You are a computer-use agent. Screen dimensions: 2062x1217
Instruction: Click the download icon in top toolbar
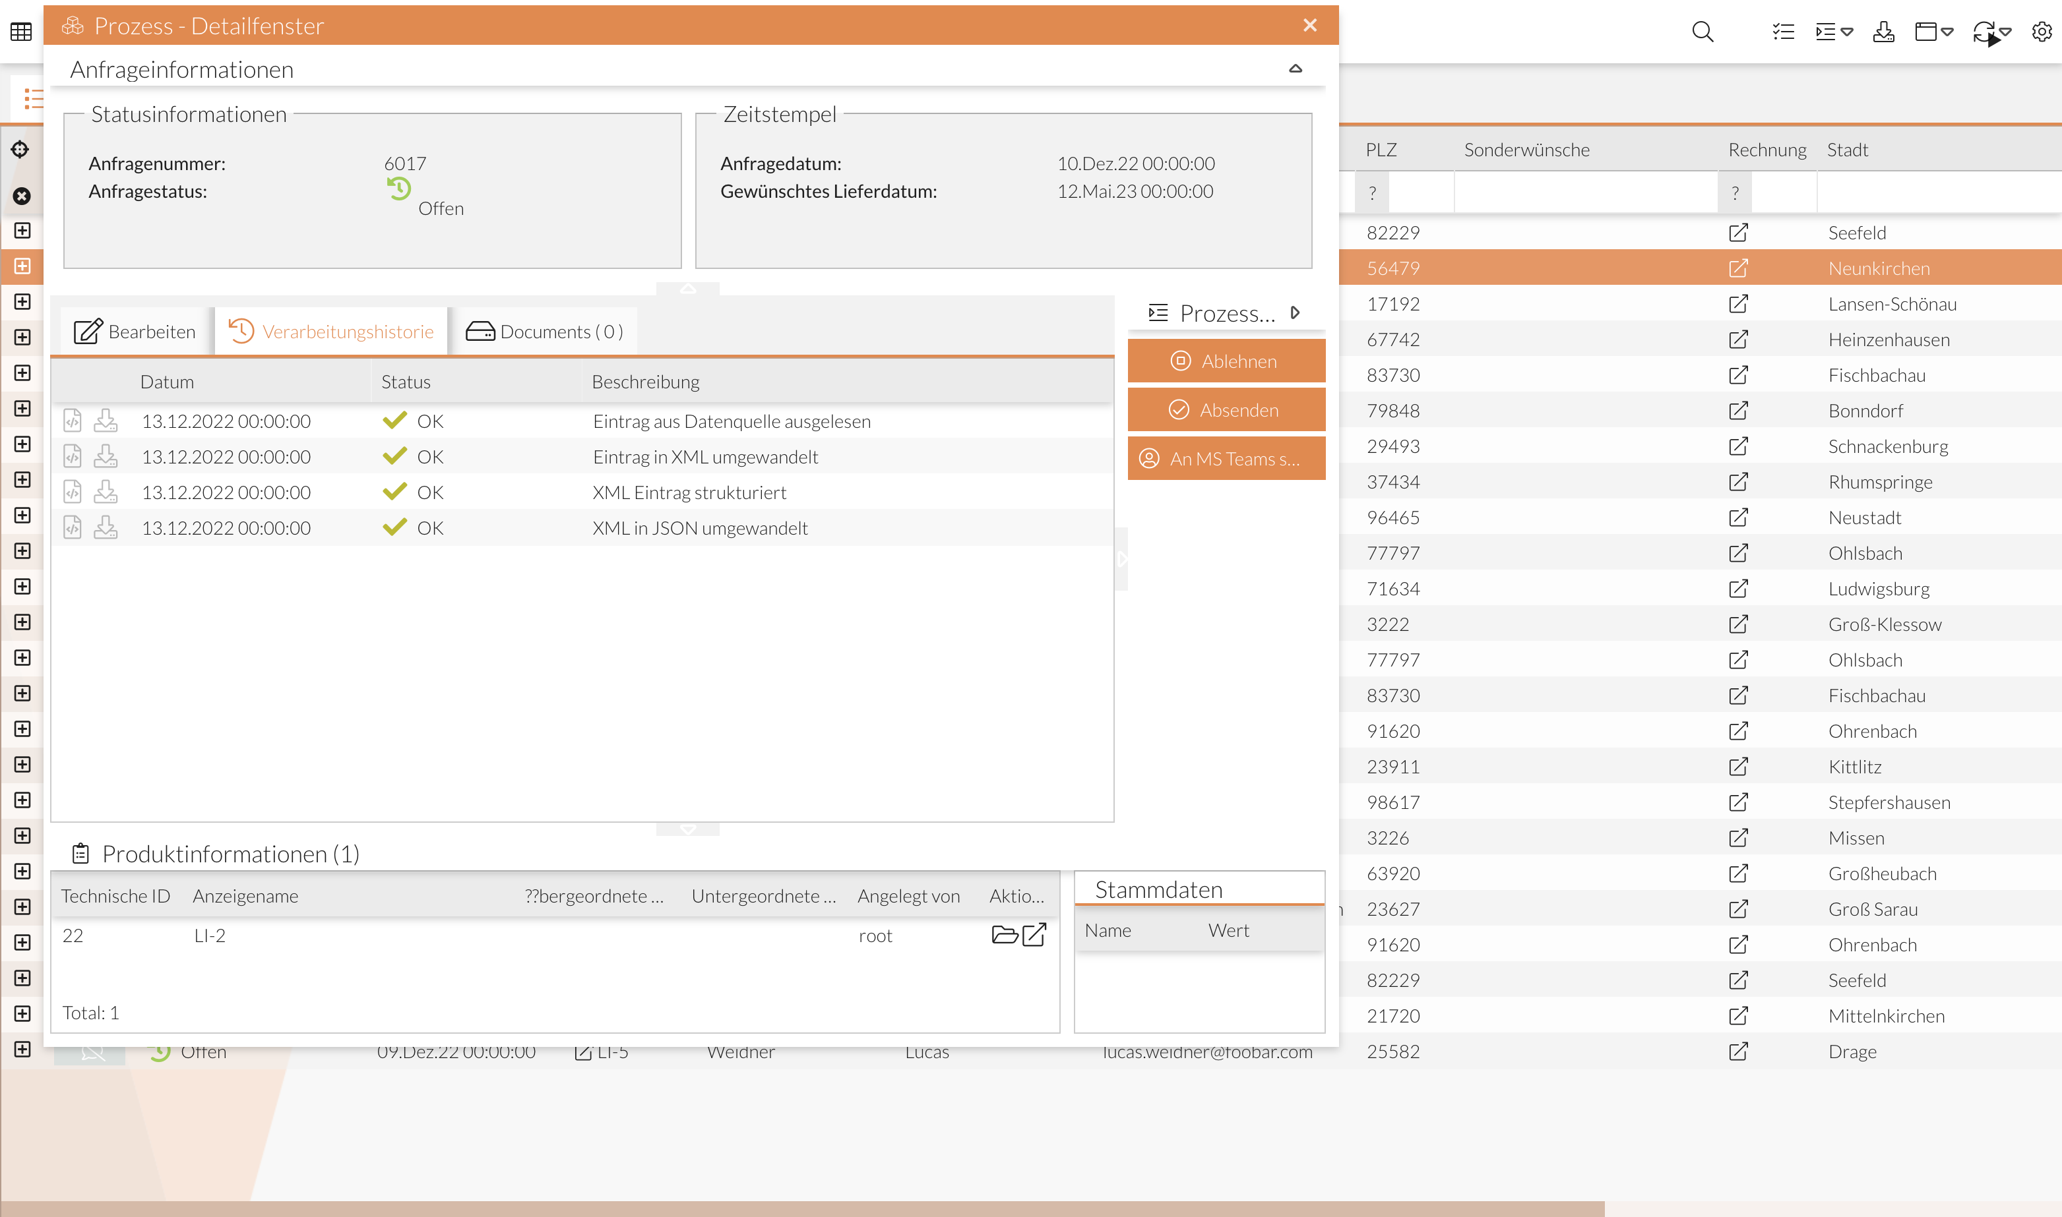point(1883,32)
